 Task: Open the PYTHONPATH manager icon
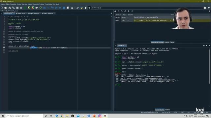81,8
